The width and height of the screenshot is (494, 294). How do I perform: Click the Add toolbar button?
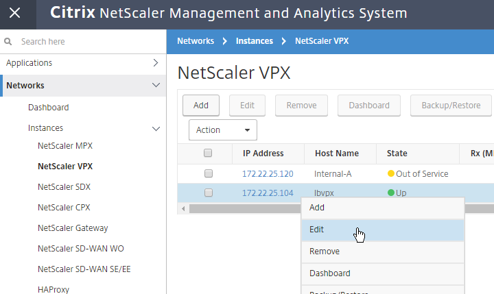201,106
